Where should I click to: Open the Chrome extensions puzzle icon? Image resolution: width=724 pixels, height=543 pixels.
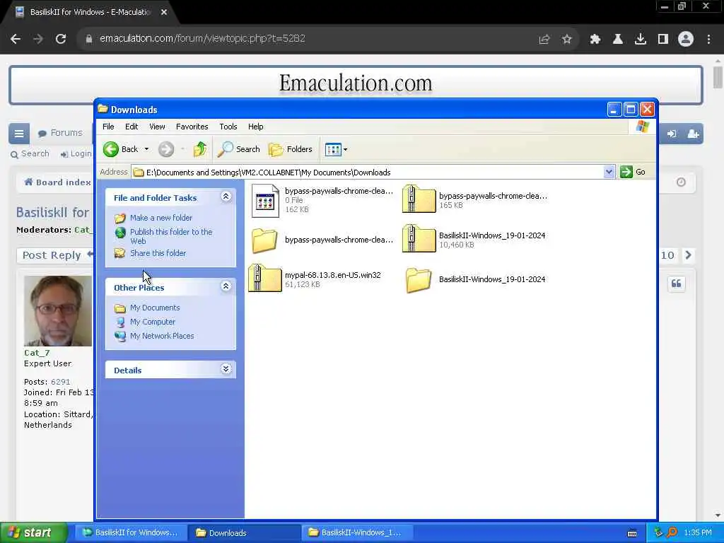point(595,40)
